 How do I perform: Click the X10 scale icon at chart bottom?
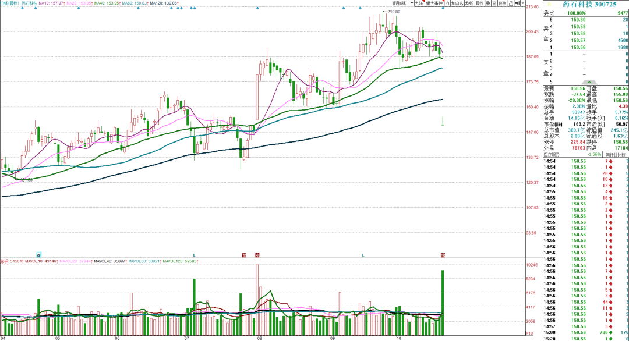click(528, 332)
